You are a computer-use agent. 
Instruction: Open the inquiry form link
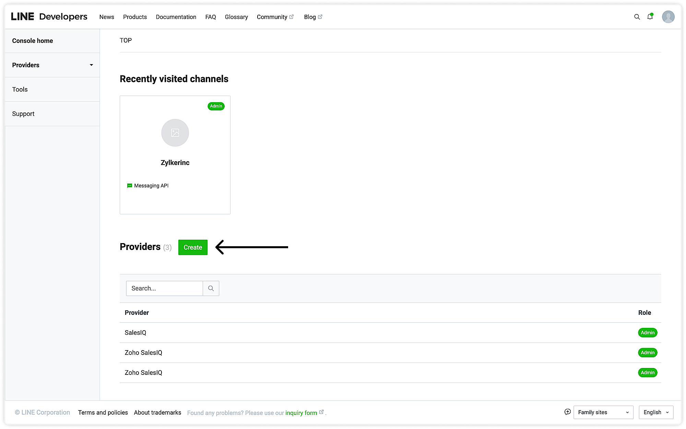point(301,413)
